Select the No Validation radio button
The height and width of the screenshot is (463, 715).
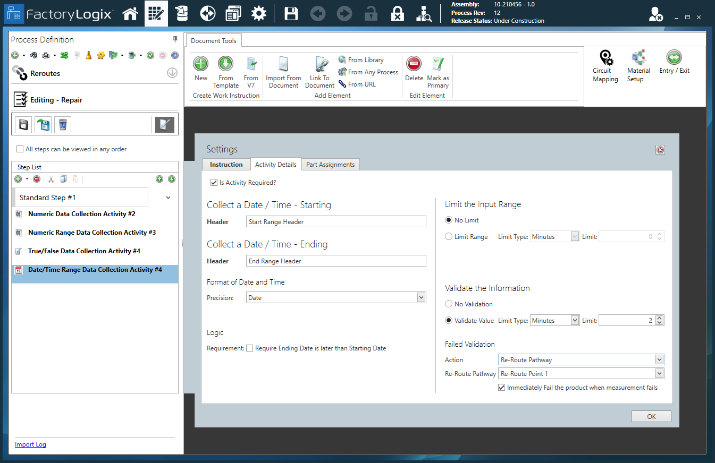pos(450,304)
